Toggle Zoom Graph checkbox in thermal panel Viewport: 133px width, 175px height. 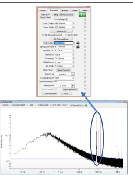(x=67, y=19)
